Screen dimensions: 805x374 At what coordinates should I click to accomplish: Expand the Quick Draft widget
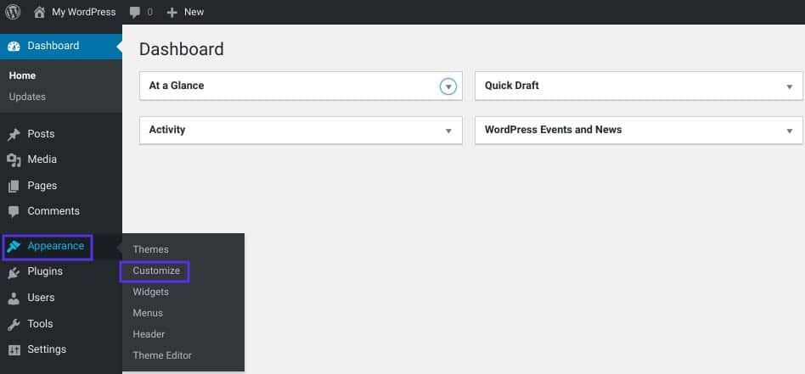point(789,87)
